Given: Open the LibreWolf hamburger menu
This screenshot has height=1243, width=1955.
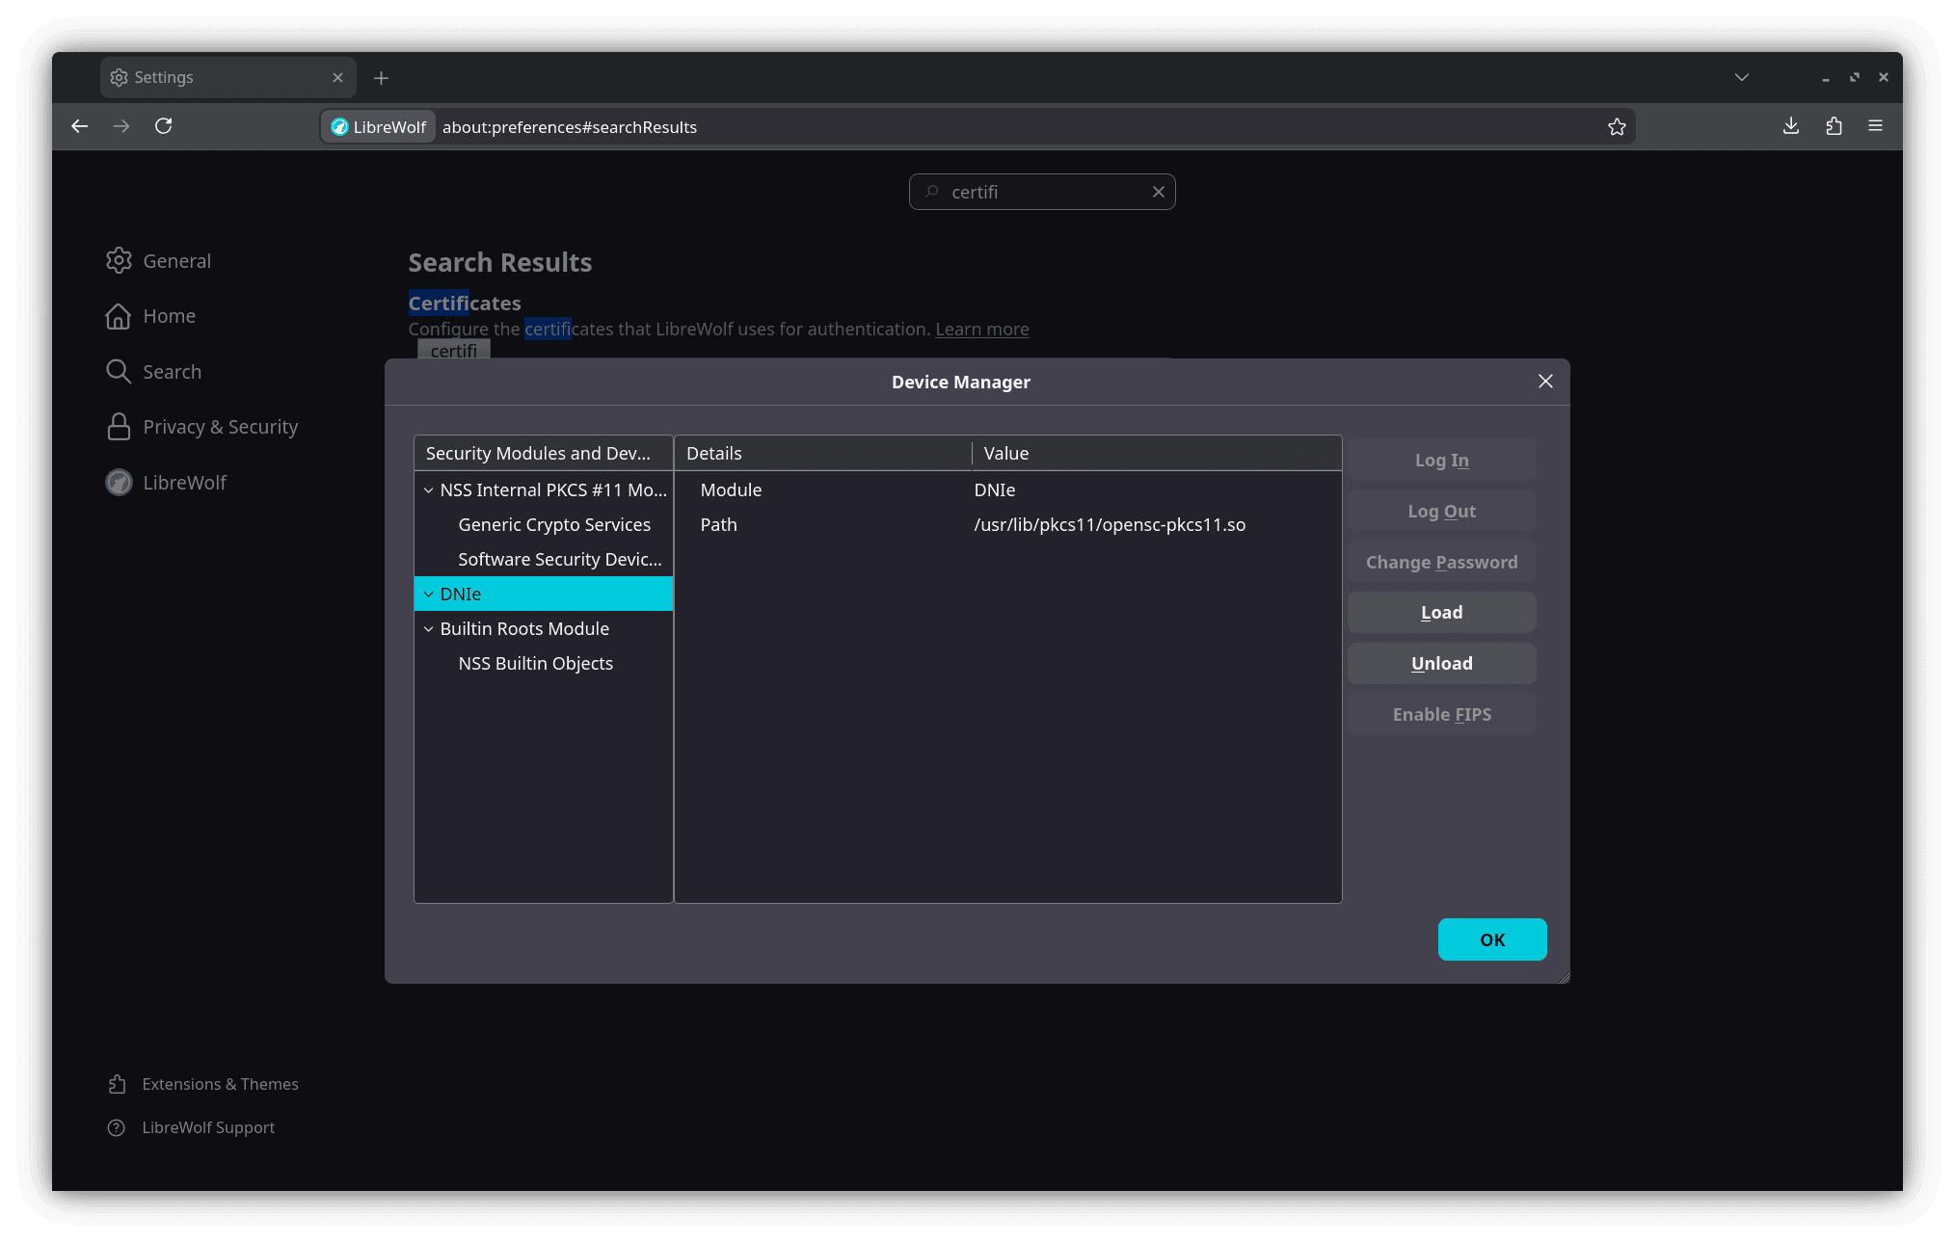Looking at the screenshot, I should pos(1875,126).
